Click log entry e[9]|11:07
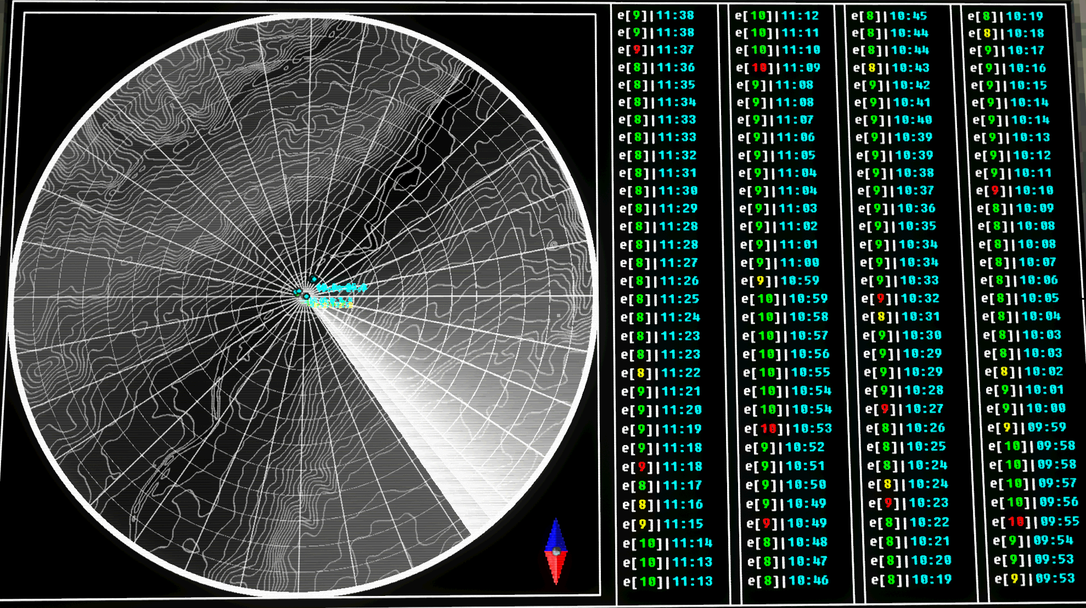The image size is (1086, 608). [775, 120]
